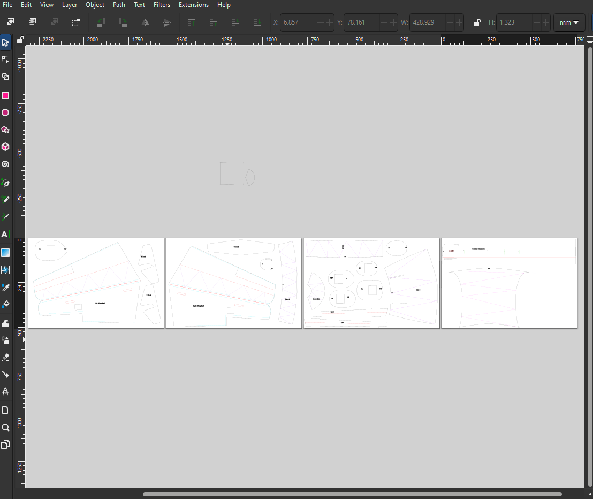This screenshot has height=499, width=593.
Task: Switch to the Pen Bezier tool
Action: point(5,183)
